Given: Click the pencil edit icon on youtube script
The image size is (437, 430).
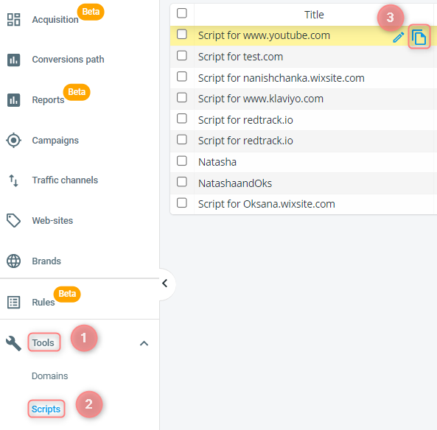Looking at the screenshot, I should [x=399, y=38].
